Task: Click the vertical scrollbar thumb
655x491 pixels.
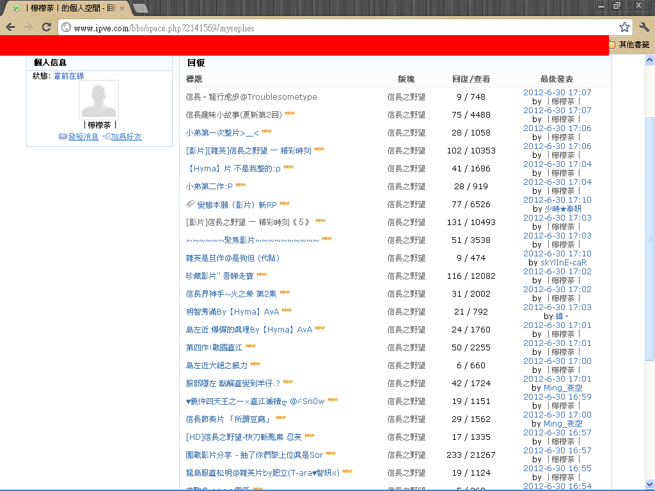Action: tap(650, 238)
